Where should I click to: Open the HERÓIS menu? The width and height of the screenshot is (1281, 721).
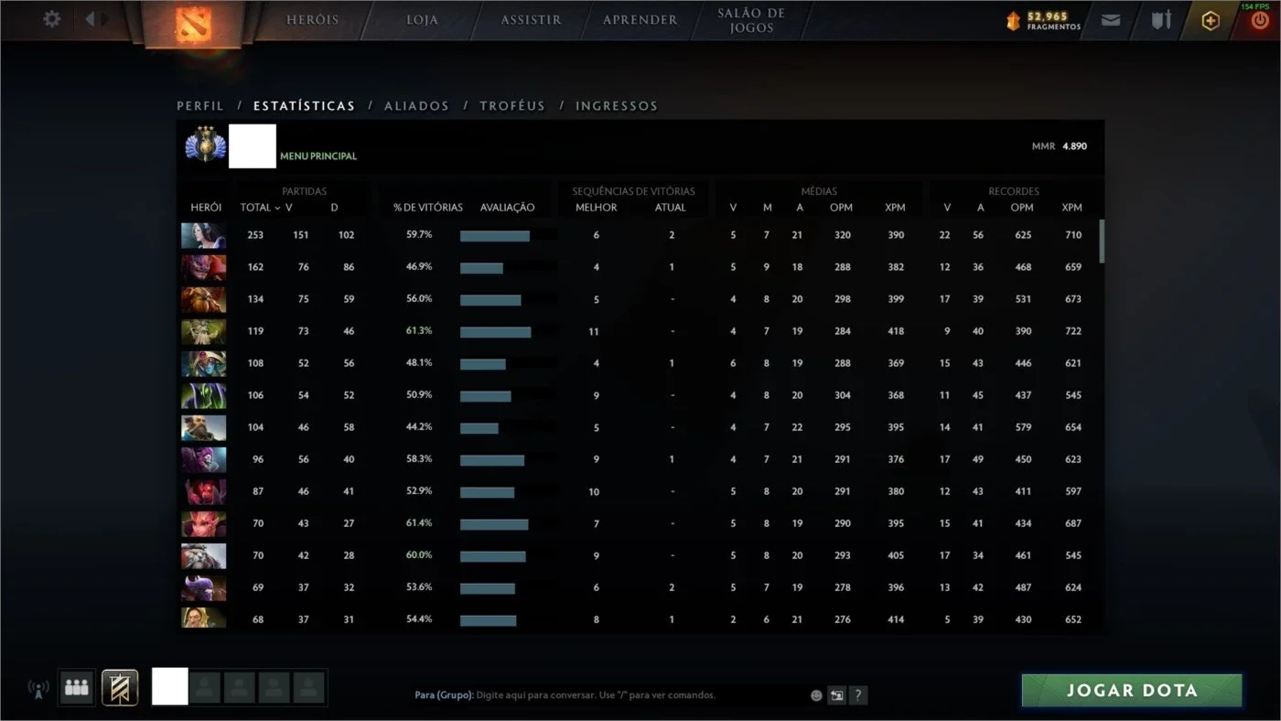point(312,20)
